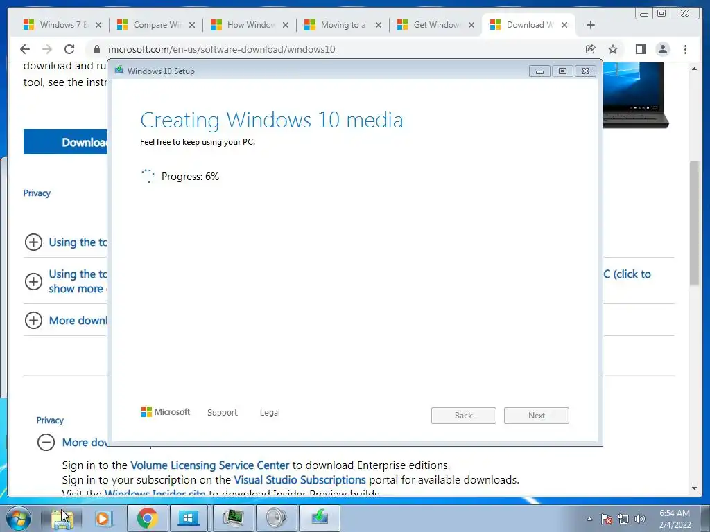Switch to the 'Get Window' tab
This screenshot has height=532, width=710.
[435, 25]
